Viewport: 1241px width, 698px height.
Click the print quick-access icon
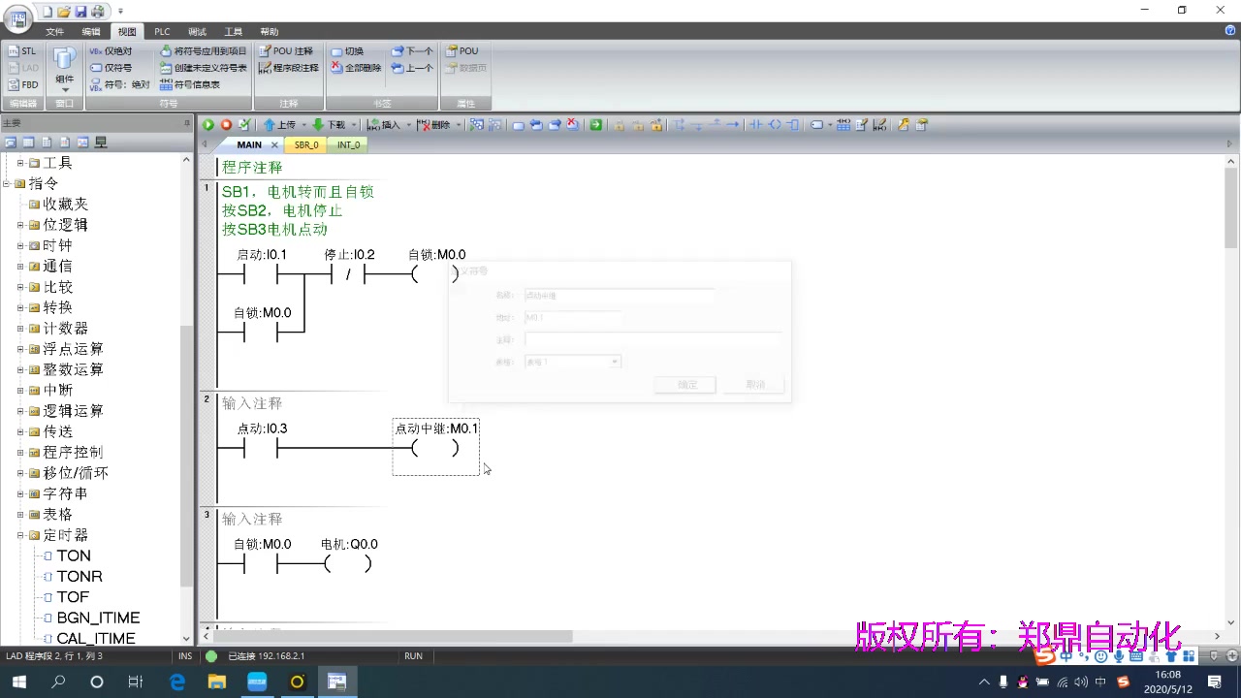pos(98,12)
